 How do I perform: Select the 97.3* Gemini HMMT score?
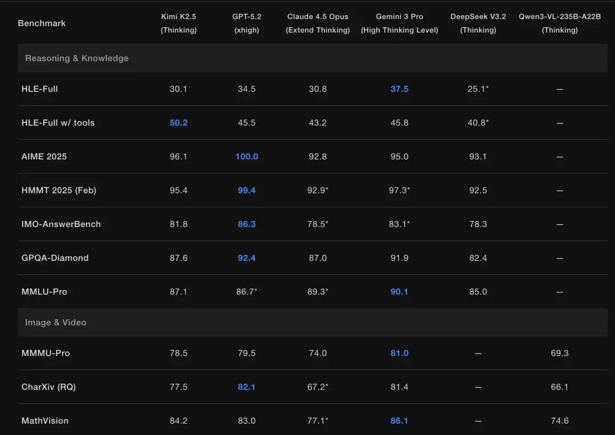click(x=399, y=190)
